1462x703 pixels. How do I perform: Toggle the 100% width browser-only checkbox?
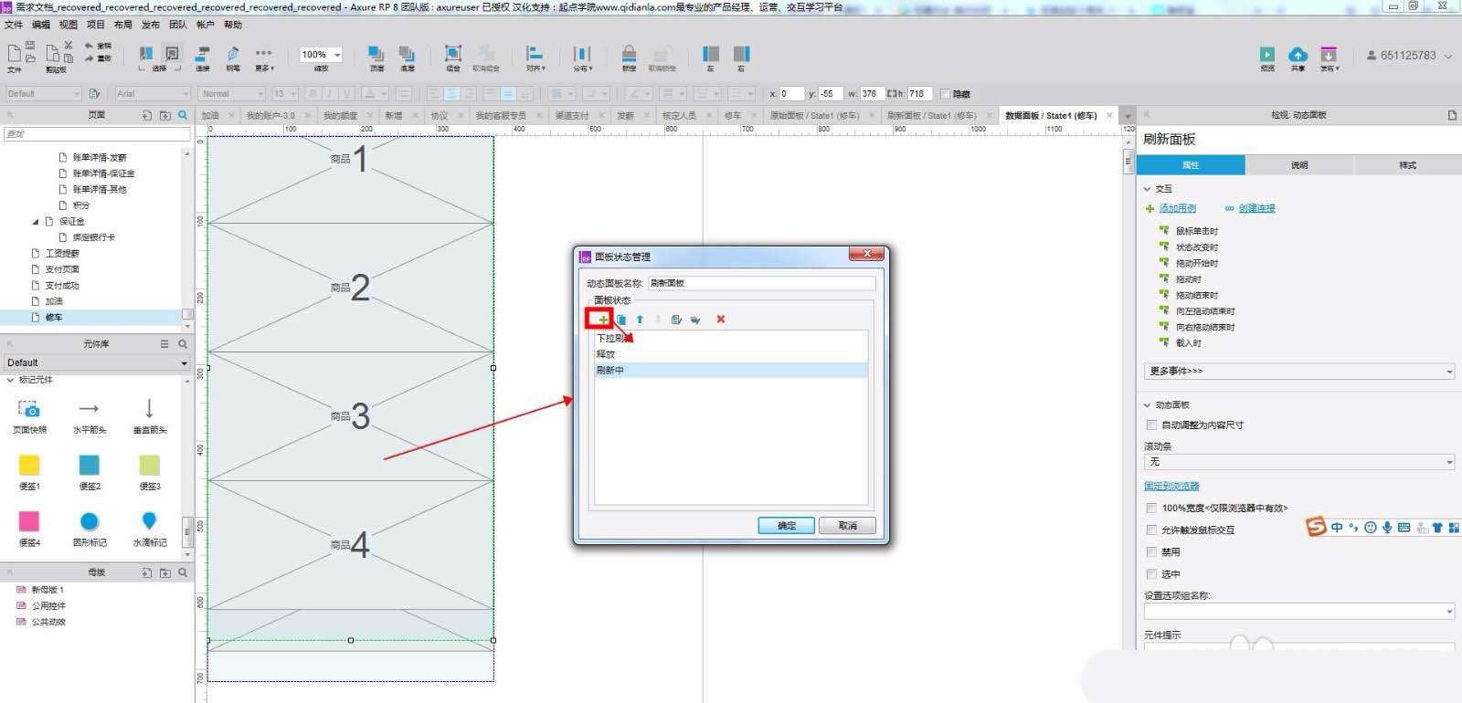pyautogui.click(x=1151, y=508)
